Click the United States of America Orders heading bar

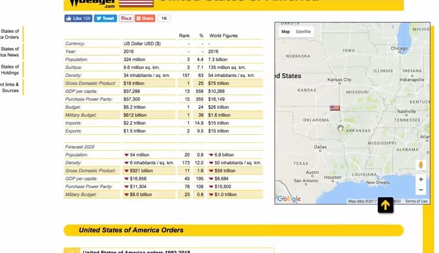click(x=233, y=230)
